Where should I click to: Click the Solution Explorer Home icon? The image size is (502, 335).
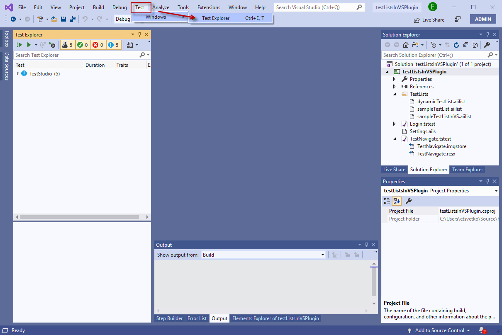tap(406, 45)
